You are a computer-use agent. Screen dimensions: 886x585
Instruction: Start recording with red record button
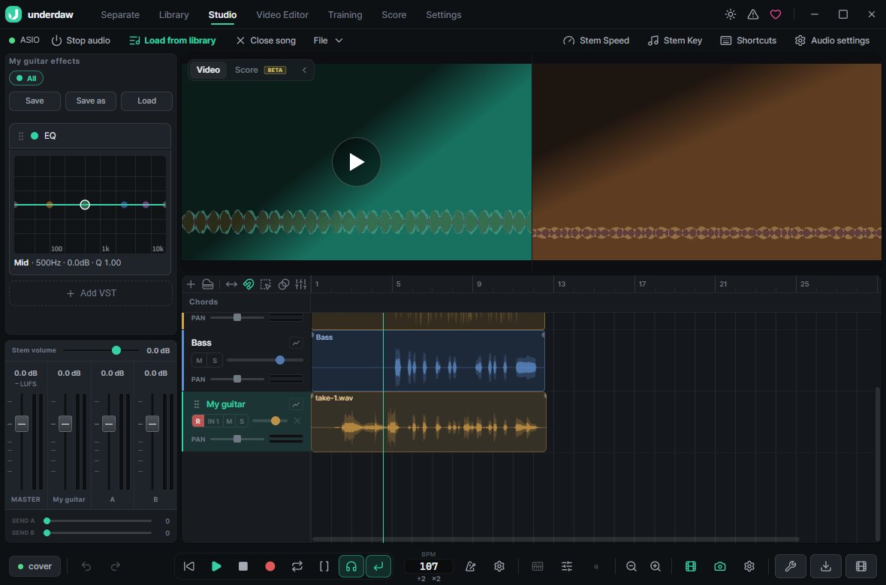click(270, 566)
